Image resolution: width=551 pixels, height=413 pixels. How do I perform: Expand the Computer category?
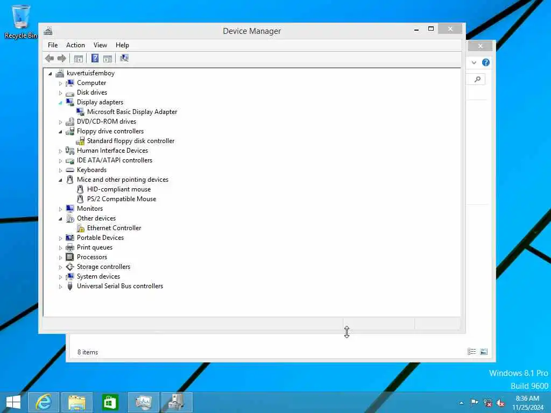pyautogui.click(x=60, y=83)
